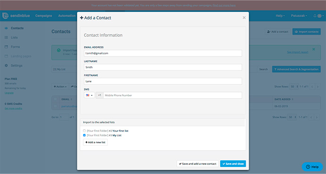Expand the Help menu in the header
The image size is (326, 174).
(280, 16)
